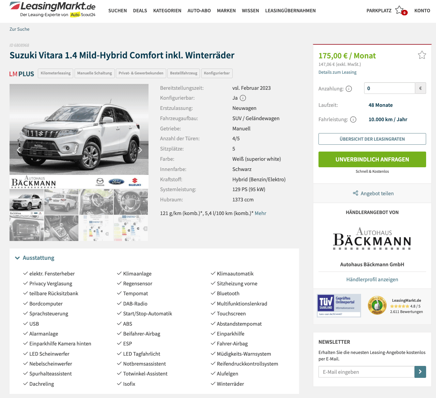This screenshot has width=436, height=398.
Task: Open the LEASINGÜBERNAHMEN menu
Action: click(x=290, y=11)
